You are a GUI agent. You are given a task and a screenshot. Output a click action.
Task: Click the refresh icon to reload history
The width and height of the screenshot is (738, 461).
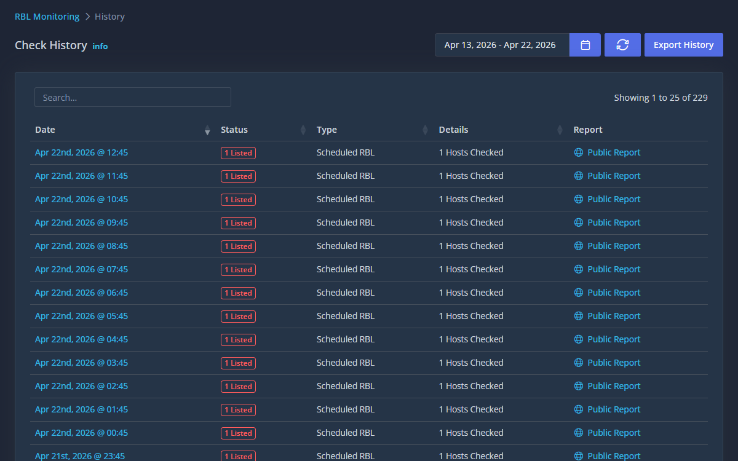[x=622, y=44]
